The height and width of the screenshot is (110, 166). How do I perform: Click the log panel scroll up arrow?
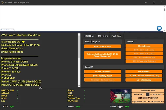click(x=79, y=35)
